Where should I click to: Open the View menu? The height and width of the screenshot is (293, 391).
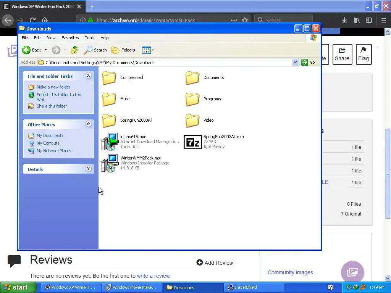click(x=51, y=38)
